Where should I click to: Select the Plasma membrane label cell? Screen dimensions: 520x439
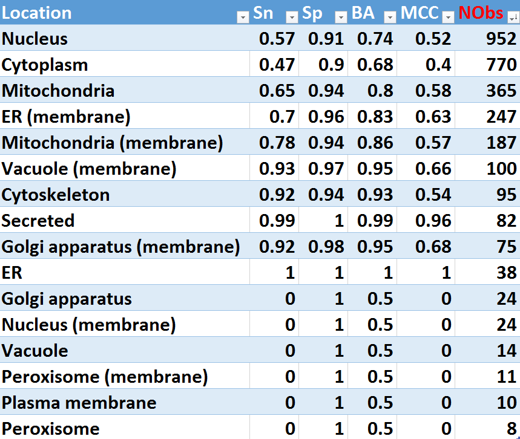tap(79, 403)
